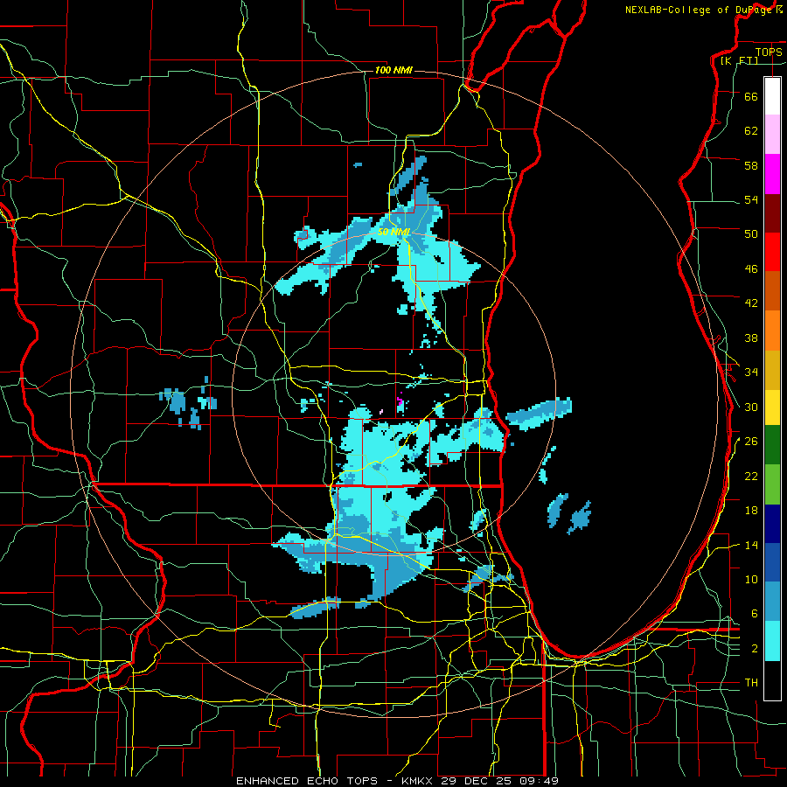The image size is (787, 787).
Task: Click the "38" legend value
Action: 751,338
